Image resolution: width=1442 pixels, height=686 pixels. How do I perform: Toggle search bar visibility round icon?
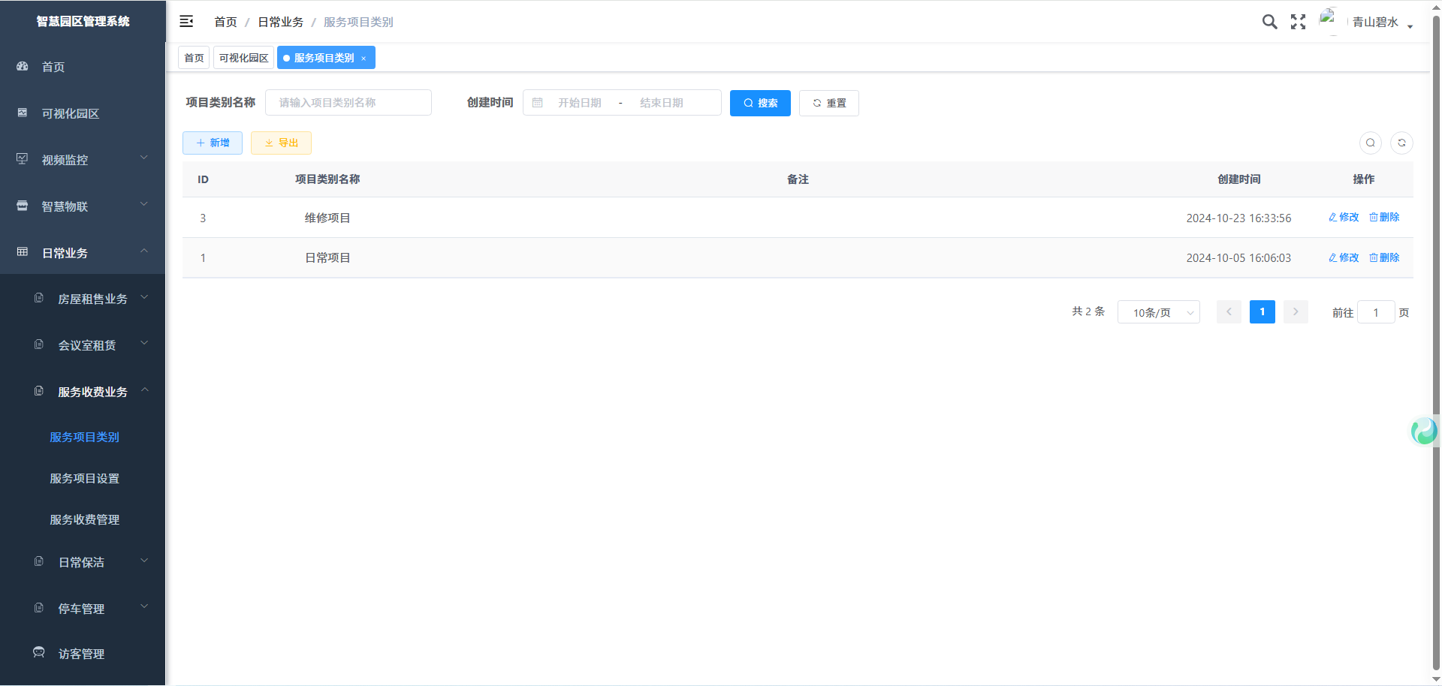[x=1371, y=143]
